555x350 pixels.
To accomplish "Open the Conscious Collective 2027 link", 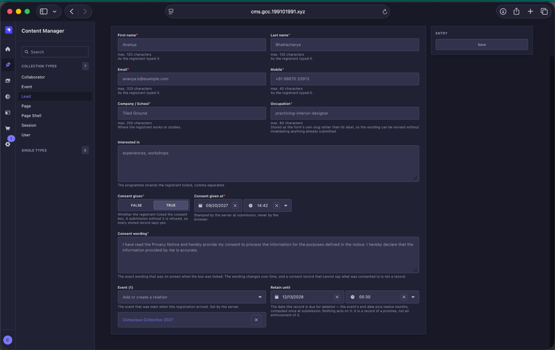I will point(148,320).
